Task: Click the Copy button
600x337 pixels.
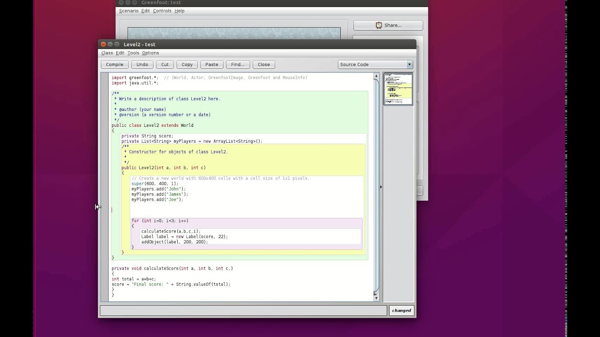Action: pyautogui.click(x=187, y=65)
